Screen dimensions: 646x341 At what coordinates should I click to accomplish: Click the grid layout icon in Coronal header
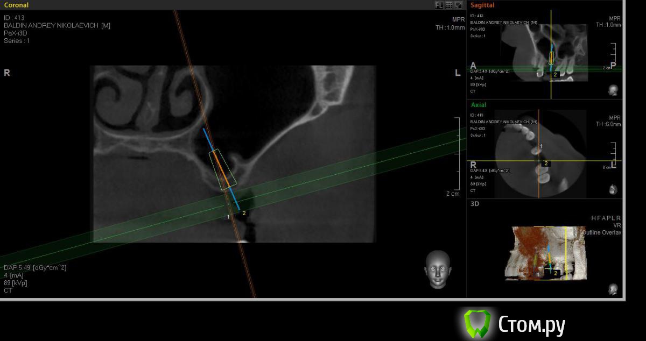tap(448, 5)
